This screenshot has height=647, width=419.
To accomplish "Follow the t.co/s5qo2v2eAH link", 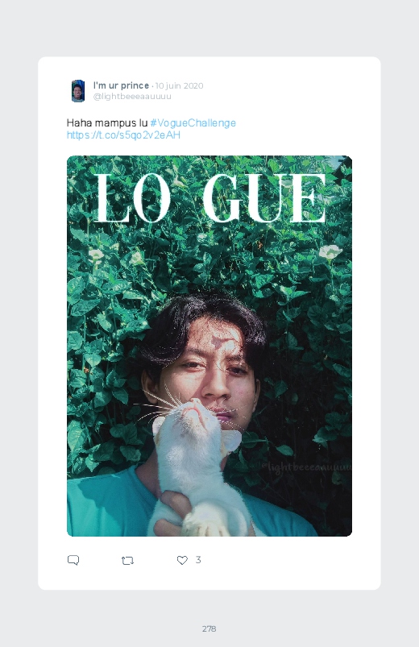I will 123,135.
